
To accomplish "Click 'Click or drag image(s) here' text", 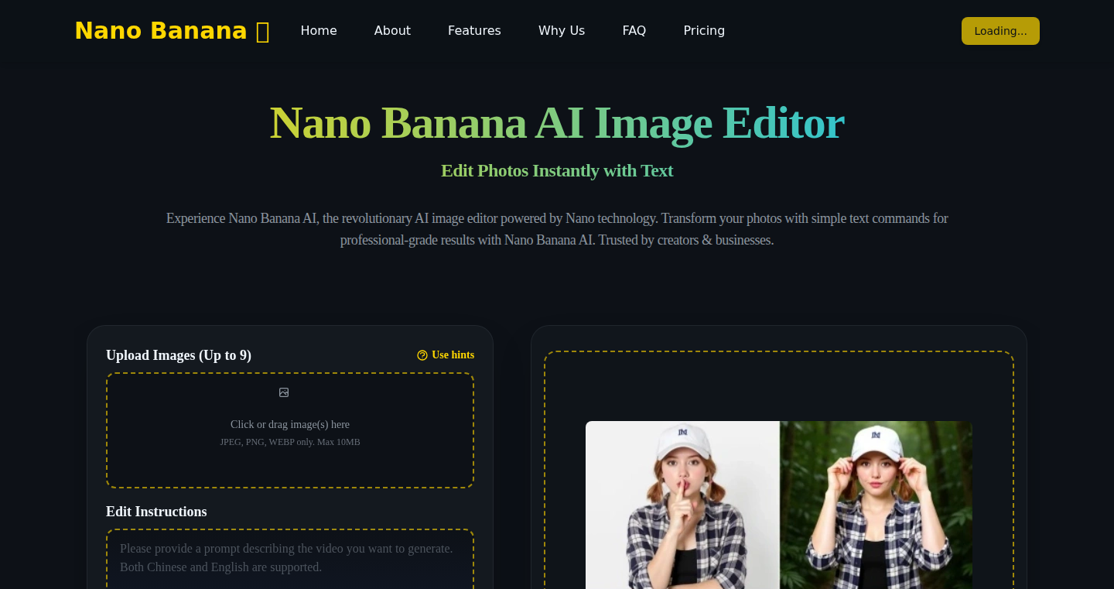I will (x=290, y=424).
